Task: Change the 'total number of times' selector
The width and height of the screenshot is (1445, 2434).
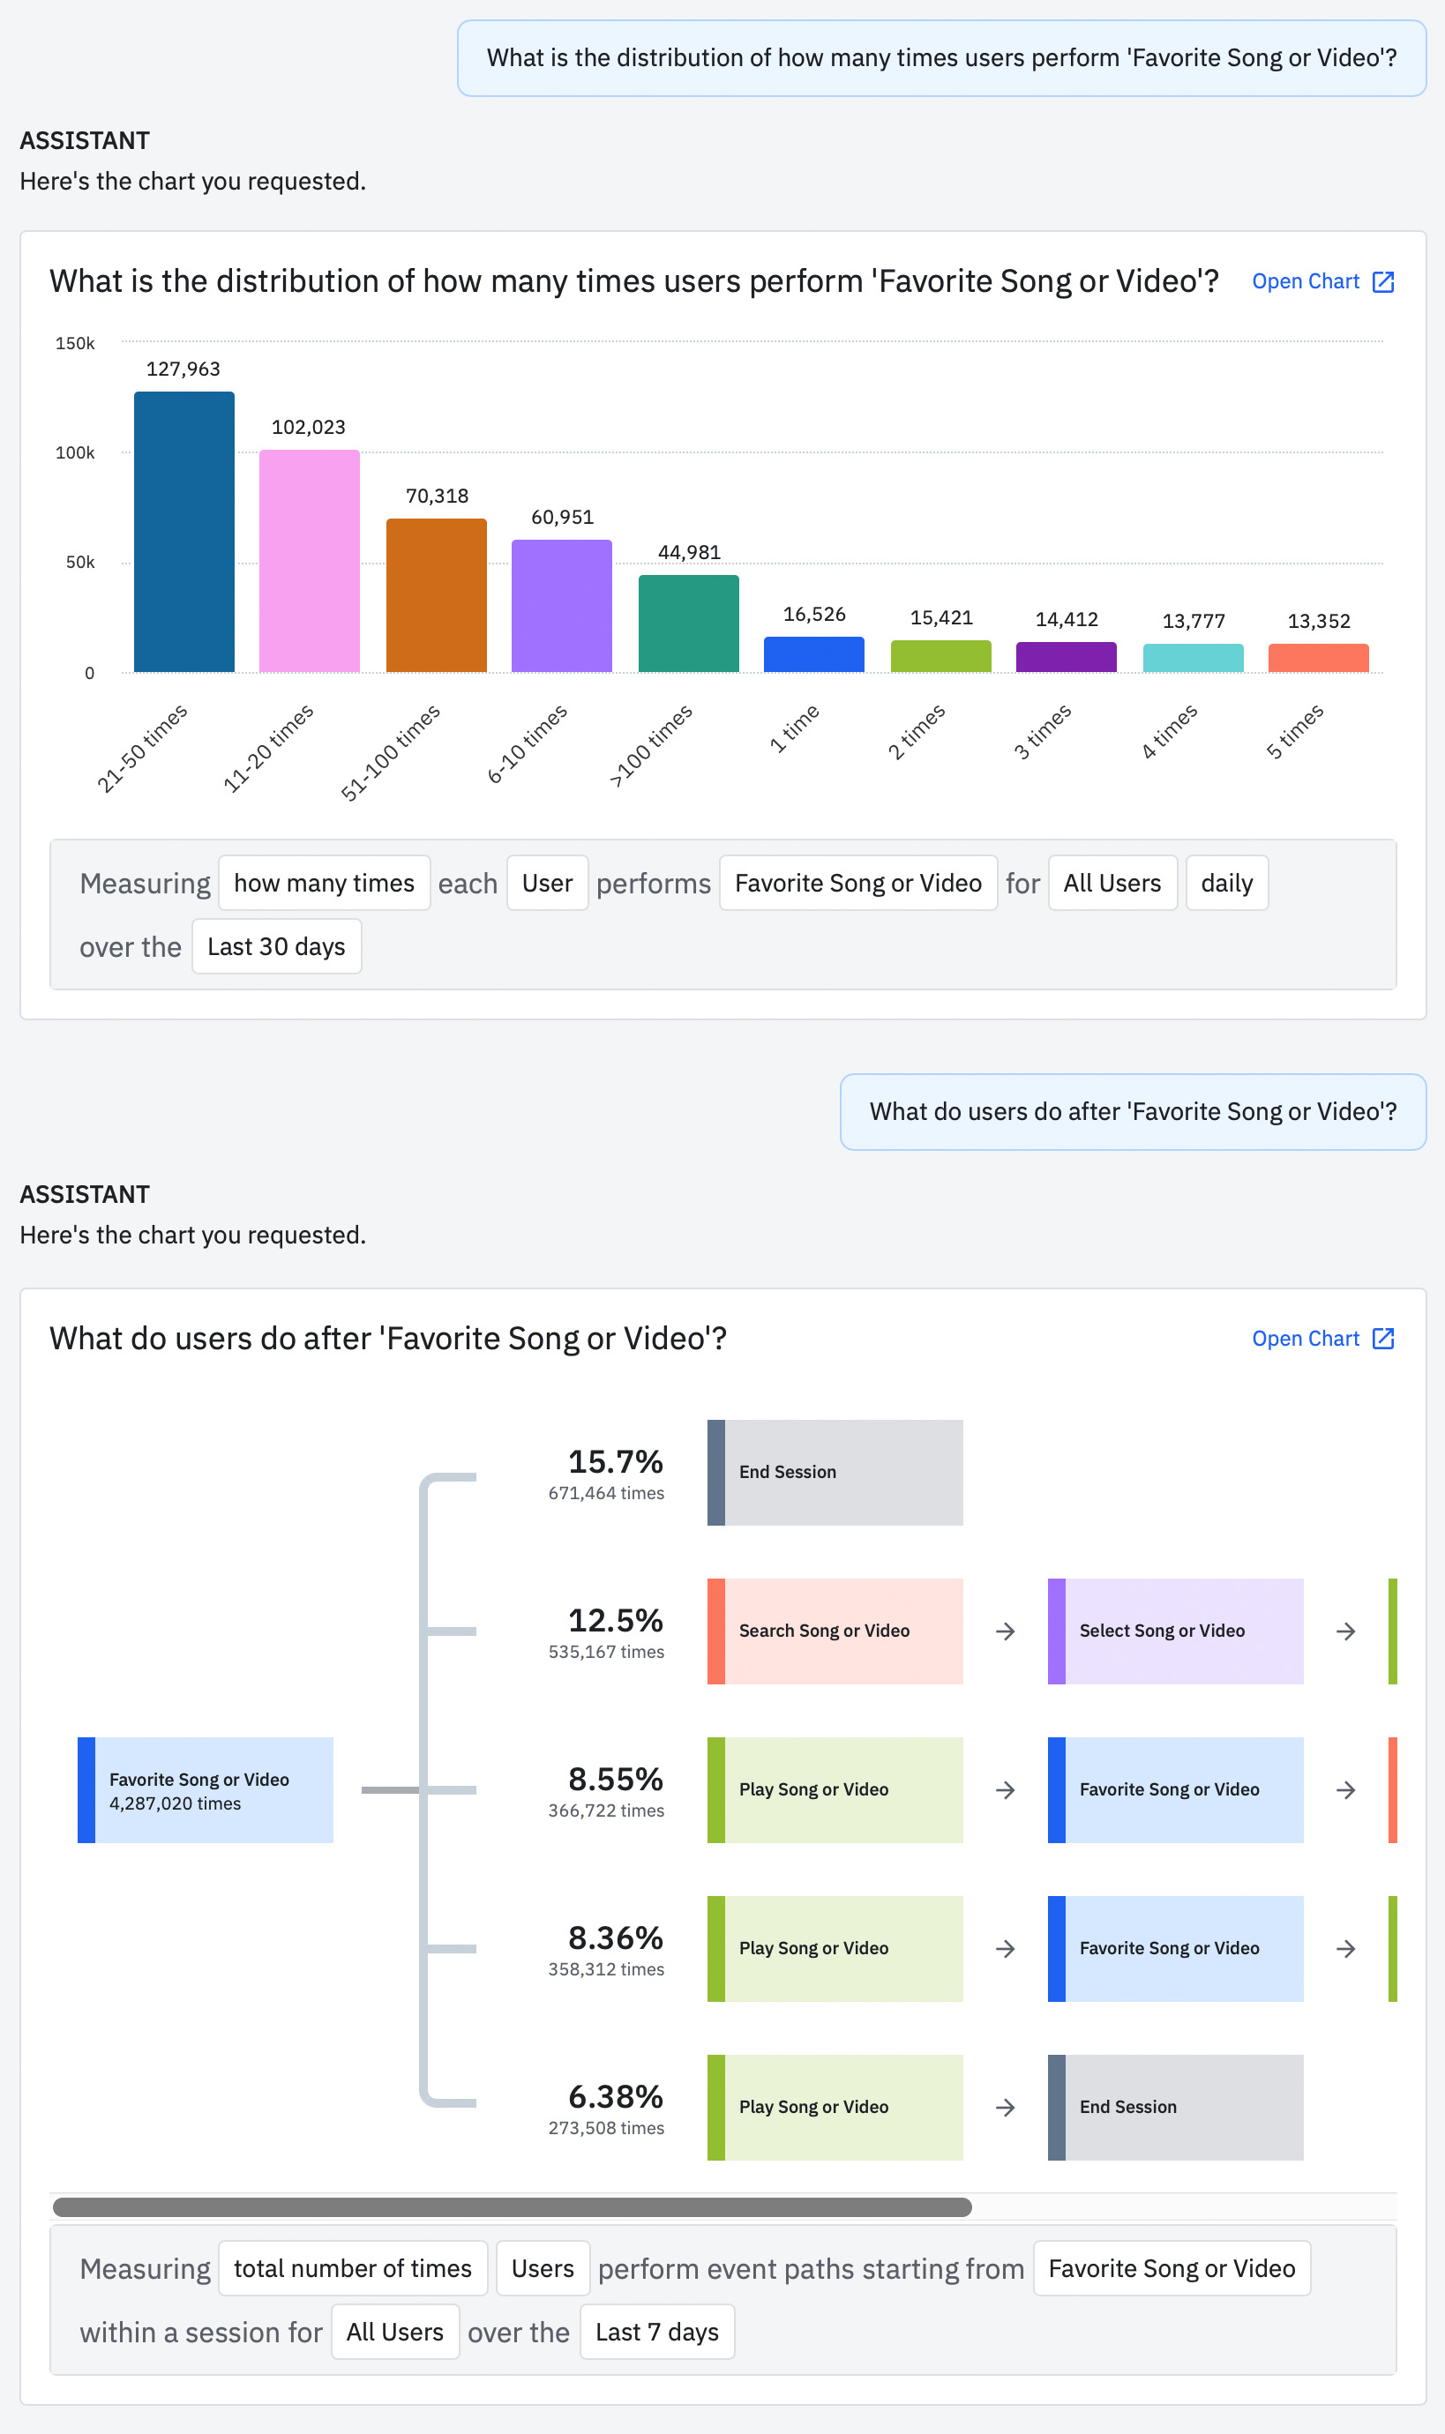Action: click(x=353, y=2269)
